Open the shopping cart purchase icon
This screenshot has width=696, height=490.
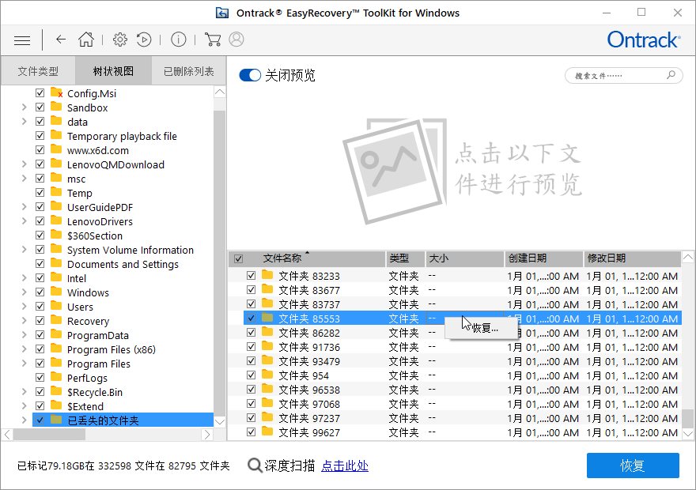(x=212, y=40)
